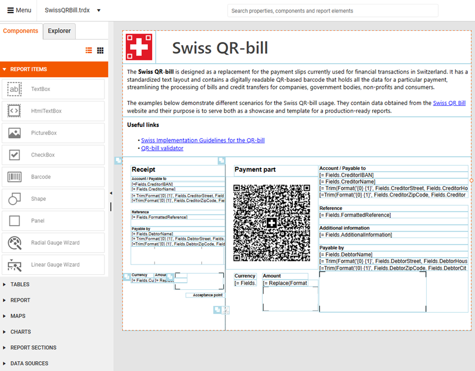The height and width of the screenshot is (371, 475).
Task: Select the Panel component
Action: pyautogui.click(x=53, y=221)
